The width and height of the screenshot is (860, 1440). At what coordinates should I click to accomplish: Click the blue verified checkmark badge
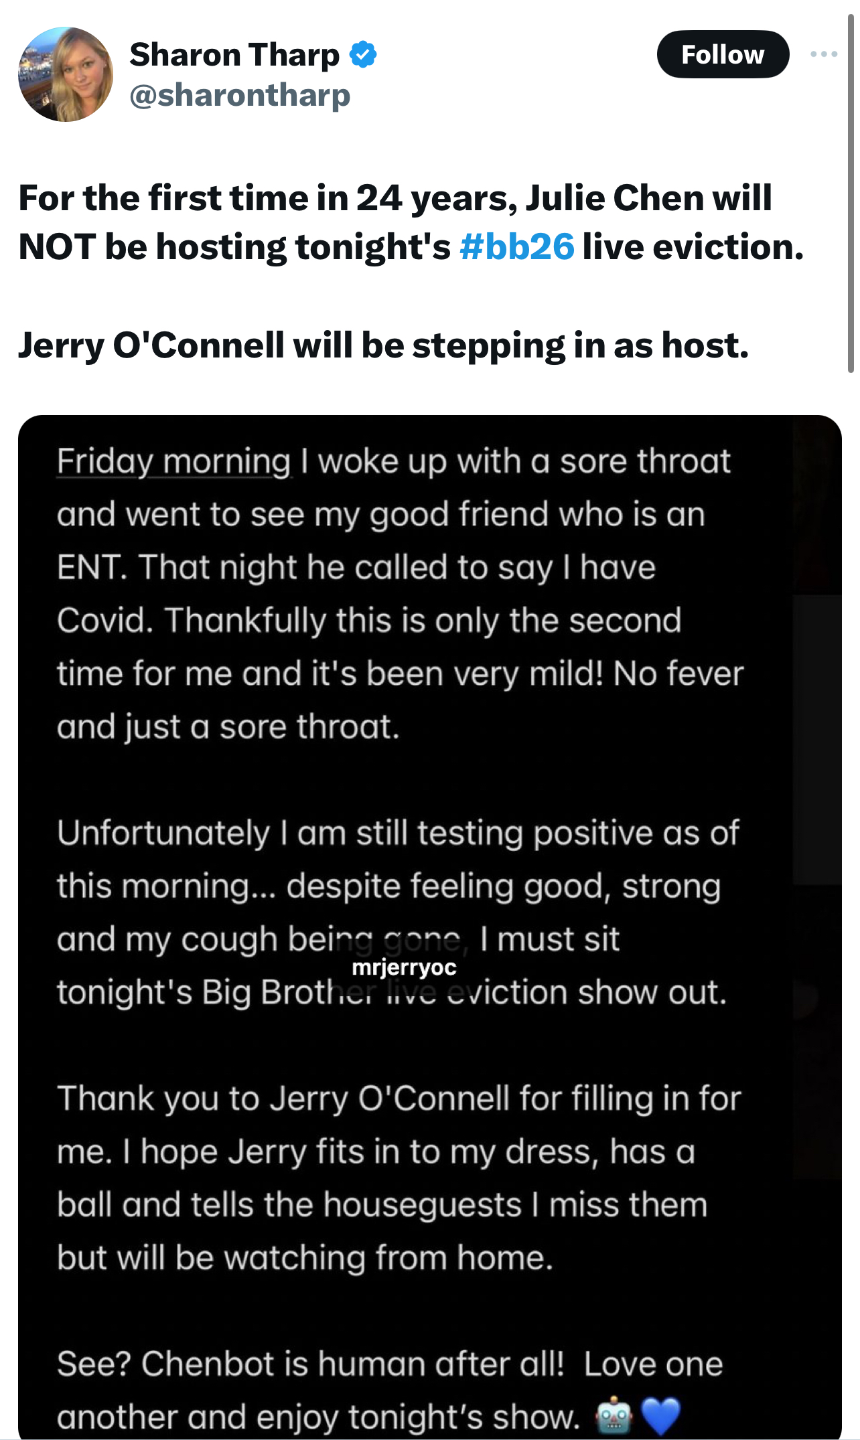coord(363,54)
